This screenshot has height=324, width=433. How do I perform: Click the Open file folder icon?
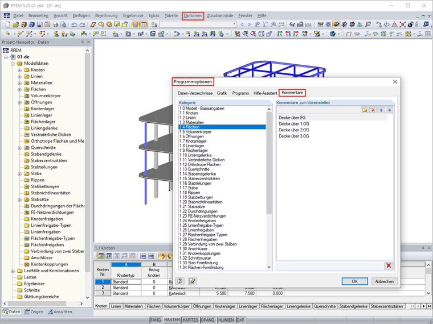pos(16,25)
